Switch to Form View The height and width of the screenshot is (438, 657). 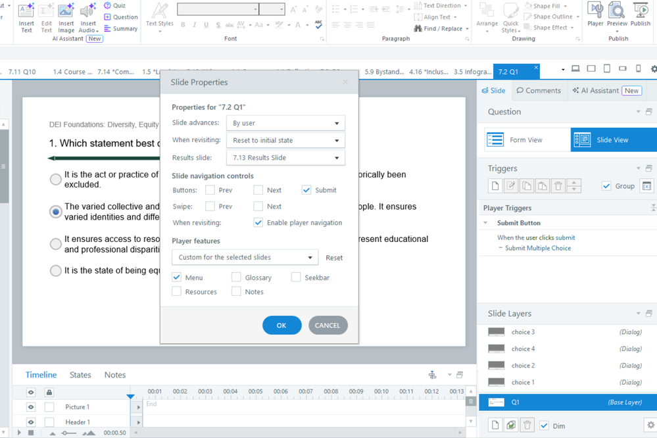[526, 140]
